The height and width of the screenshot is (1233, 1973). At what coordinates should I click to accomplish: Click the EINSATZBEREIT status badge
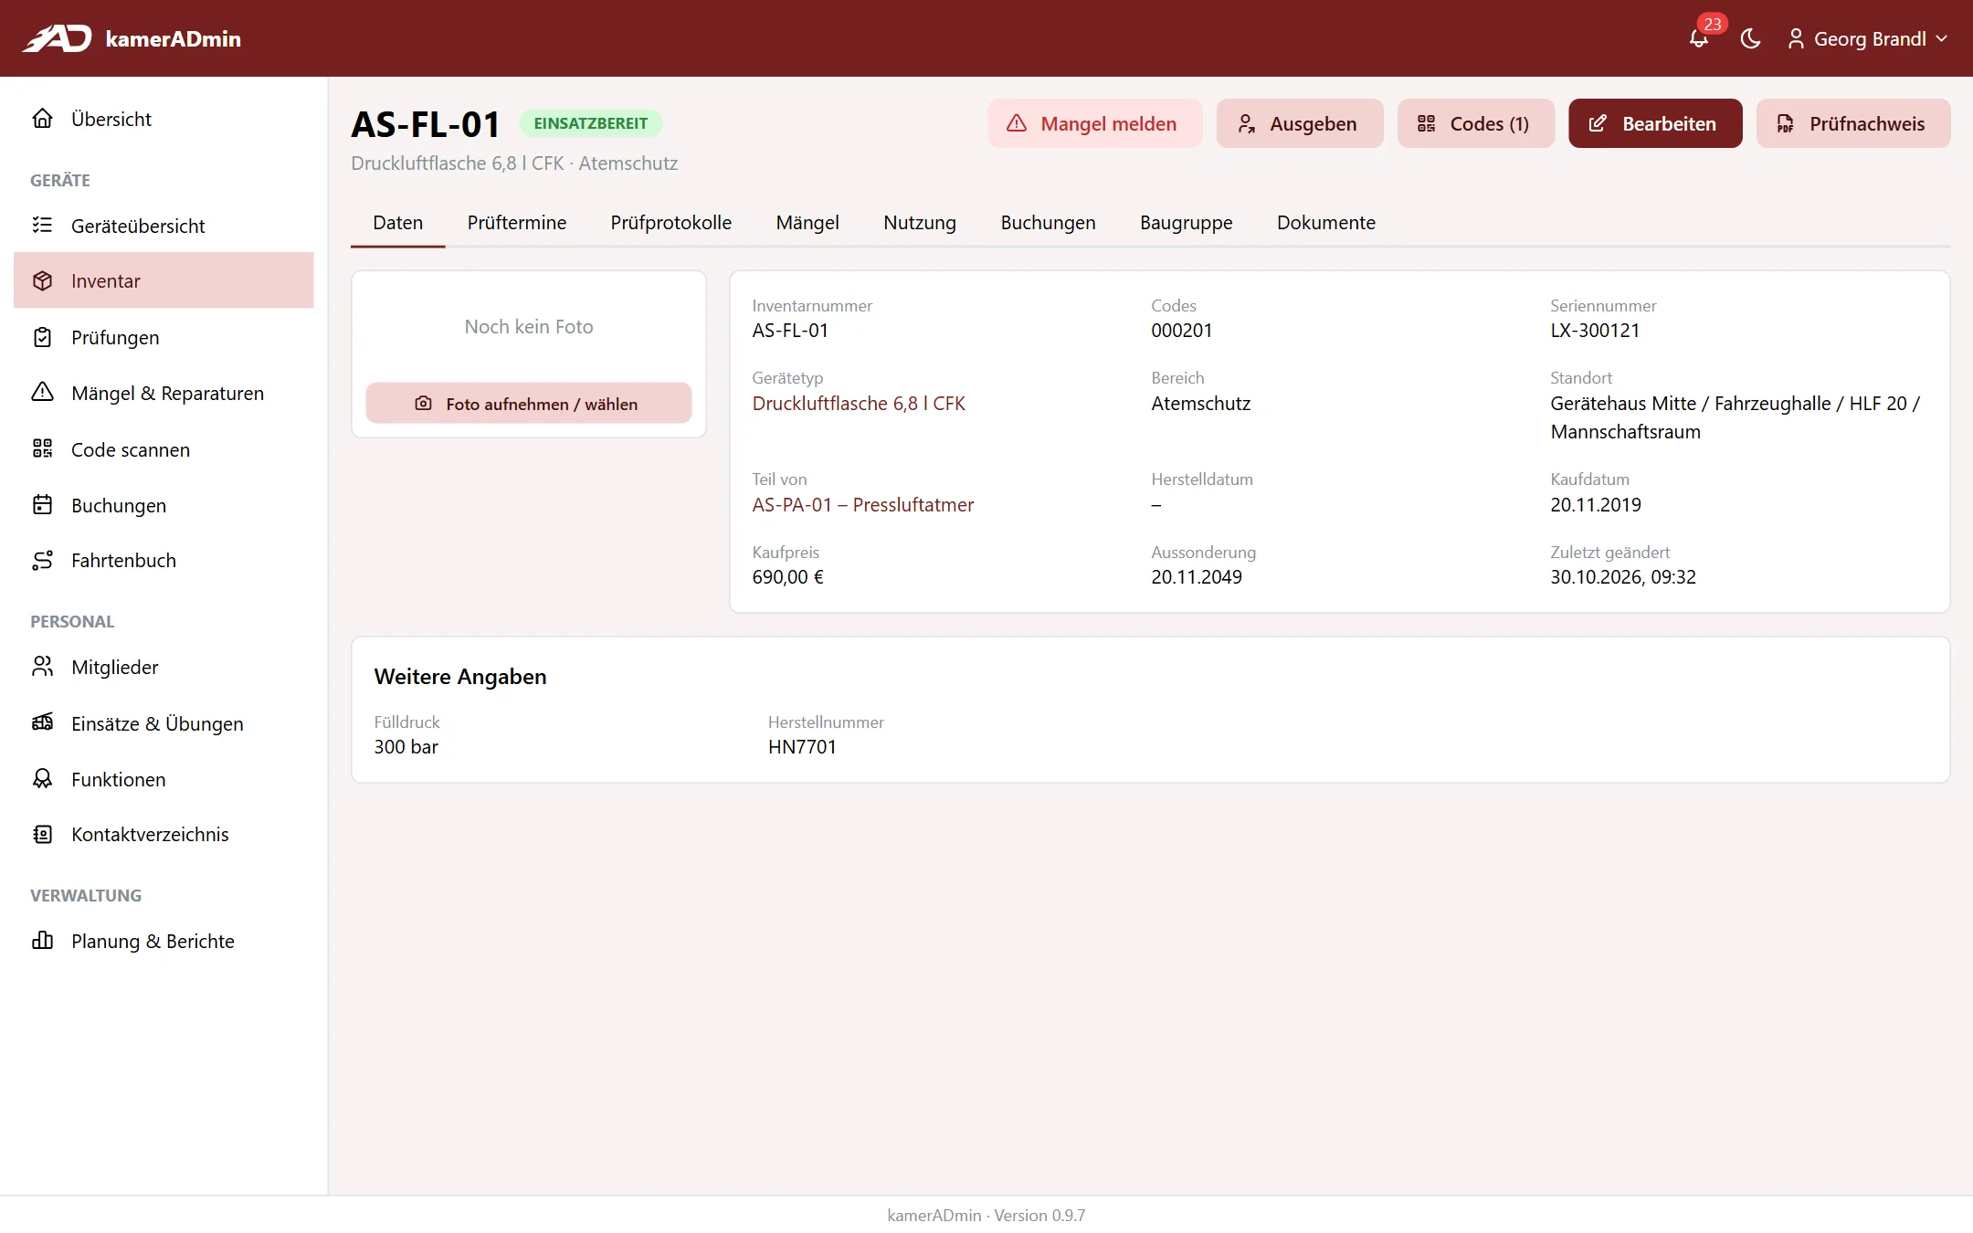[x=591, y=123]
